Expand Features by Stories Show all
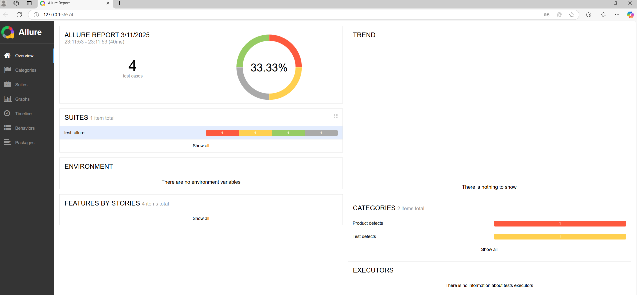This screenshot has height=295, width=637. 201,218
